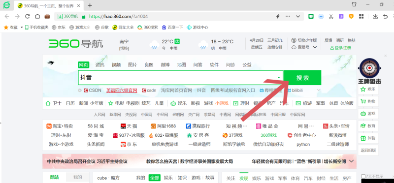Reload the page with the refresh icon
The height and width of the screenshot is (183, 394).
(28, 17)
